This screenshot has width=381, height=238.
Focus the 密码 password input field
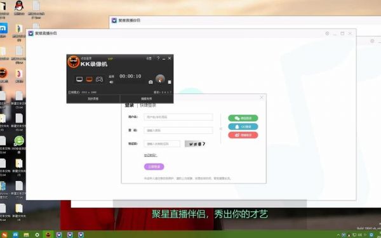click(178, 130)
